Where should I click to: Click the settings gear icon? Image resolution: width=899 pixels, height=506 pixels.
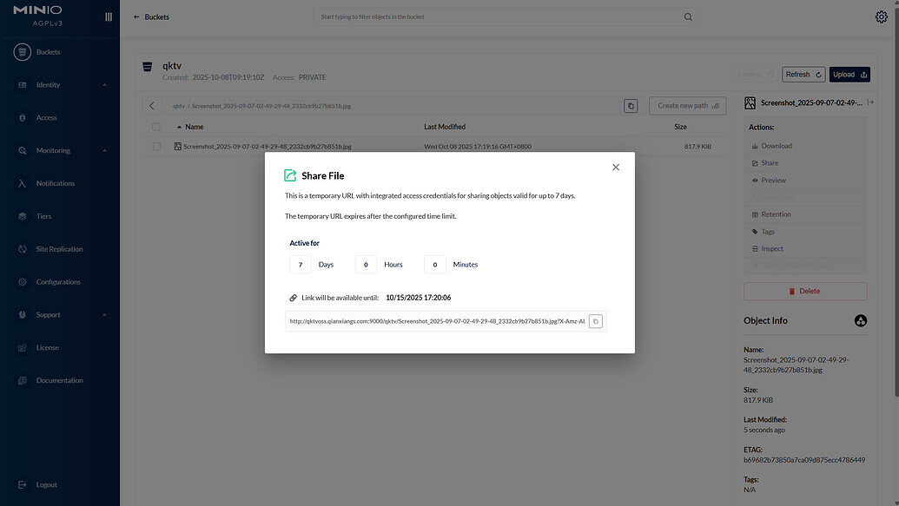click(x=882, y=16)
